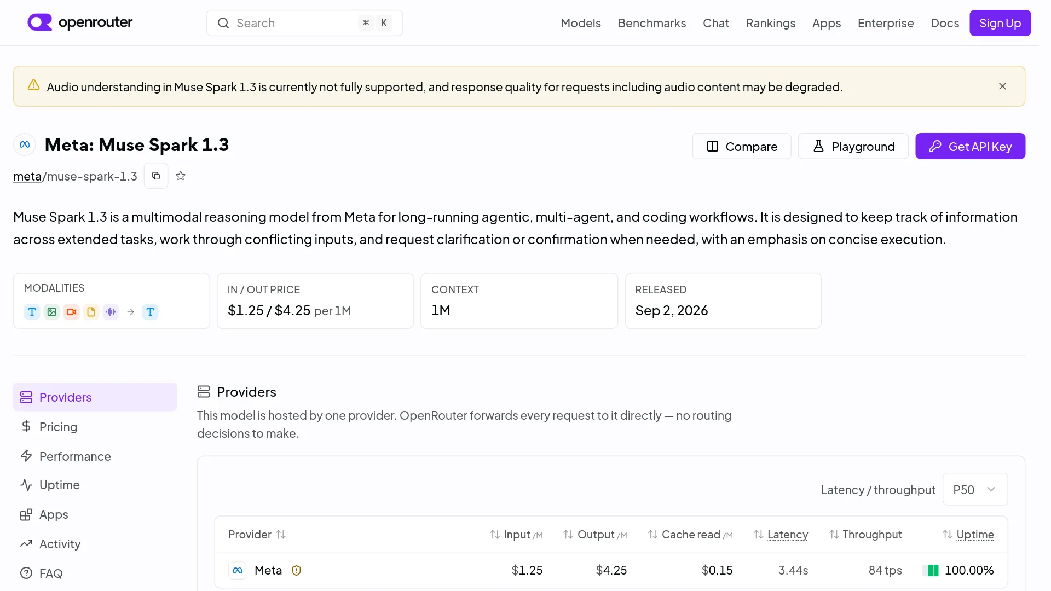The width and height of the screenshot is (1051, 591).
Task: Click the OpenRouter logo
Action: tap(80, 22)
